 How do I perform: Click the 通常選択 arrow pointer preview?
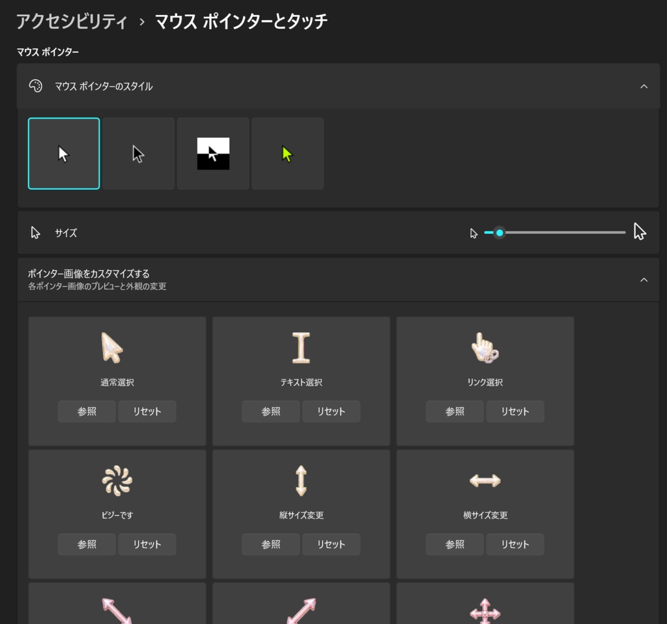[x=112, y=348]
